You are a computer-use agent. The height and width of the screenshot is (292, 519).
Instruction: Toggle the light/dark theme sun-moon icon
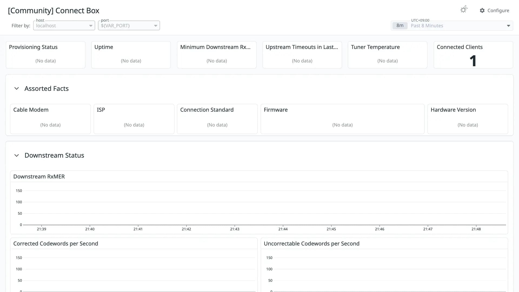tap(464, 9)
